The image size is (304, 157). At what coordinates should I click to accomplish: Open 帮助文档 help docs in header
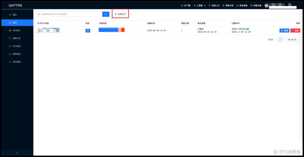coord(228,5)
